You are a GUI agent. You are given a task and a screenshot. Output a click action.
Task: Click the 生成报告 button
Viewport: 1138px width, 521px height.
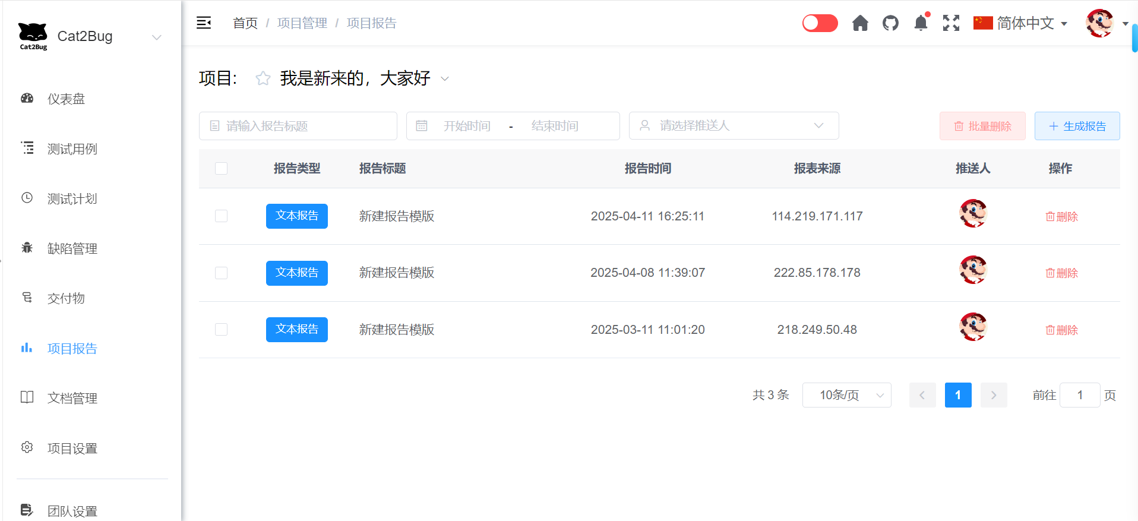coord(1077,126)
